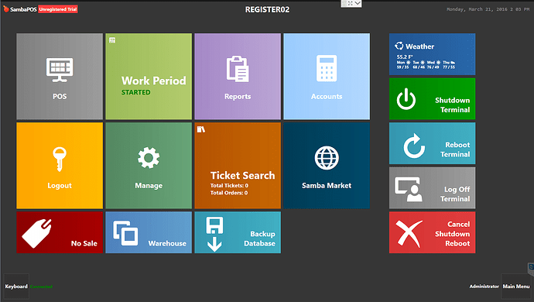Click the Administrator user label
The image size is (534, 302).
[484, 287]
